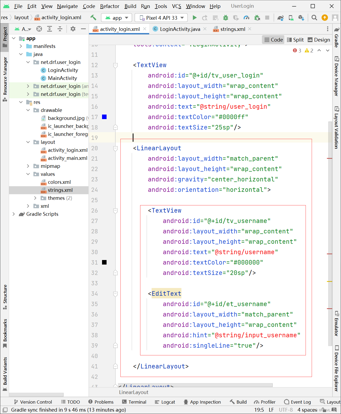Click the Make Project hammer icon
This screenshot has height=414, width=341.
pos(93,18)
